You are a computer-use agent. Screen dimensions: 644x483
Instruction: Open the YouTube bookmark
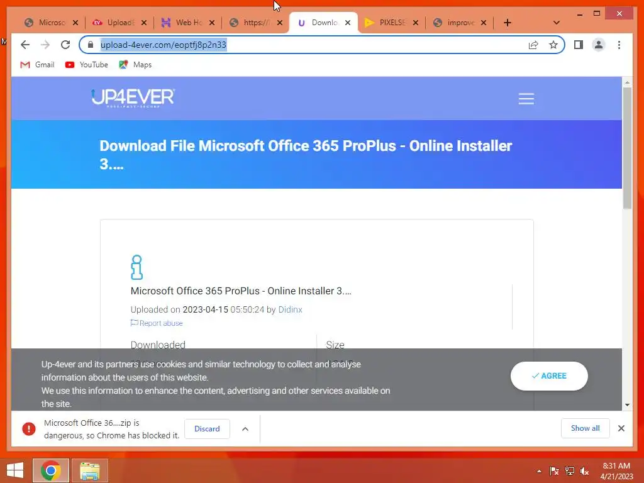tap(87, 65)
